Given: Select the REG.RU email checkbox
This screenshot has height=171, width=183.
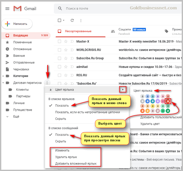Looking at the screenshot, I should [x=59, y=75].
